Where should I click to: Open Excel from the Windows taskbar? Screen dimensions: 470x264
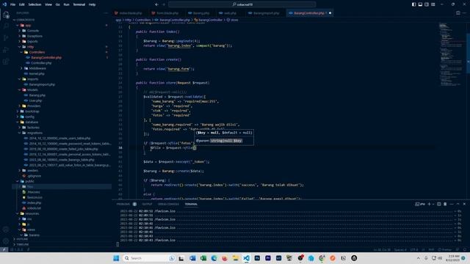pos(203,258)
